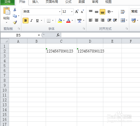Select cell C2 with 1234567890123

pyautogui.click(x=61, y=51)
